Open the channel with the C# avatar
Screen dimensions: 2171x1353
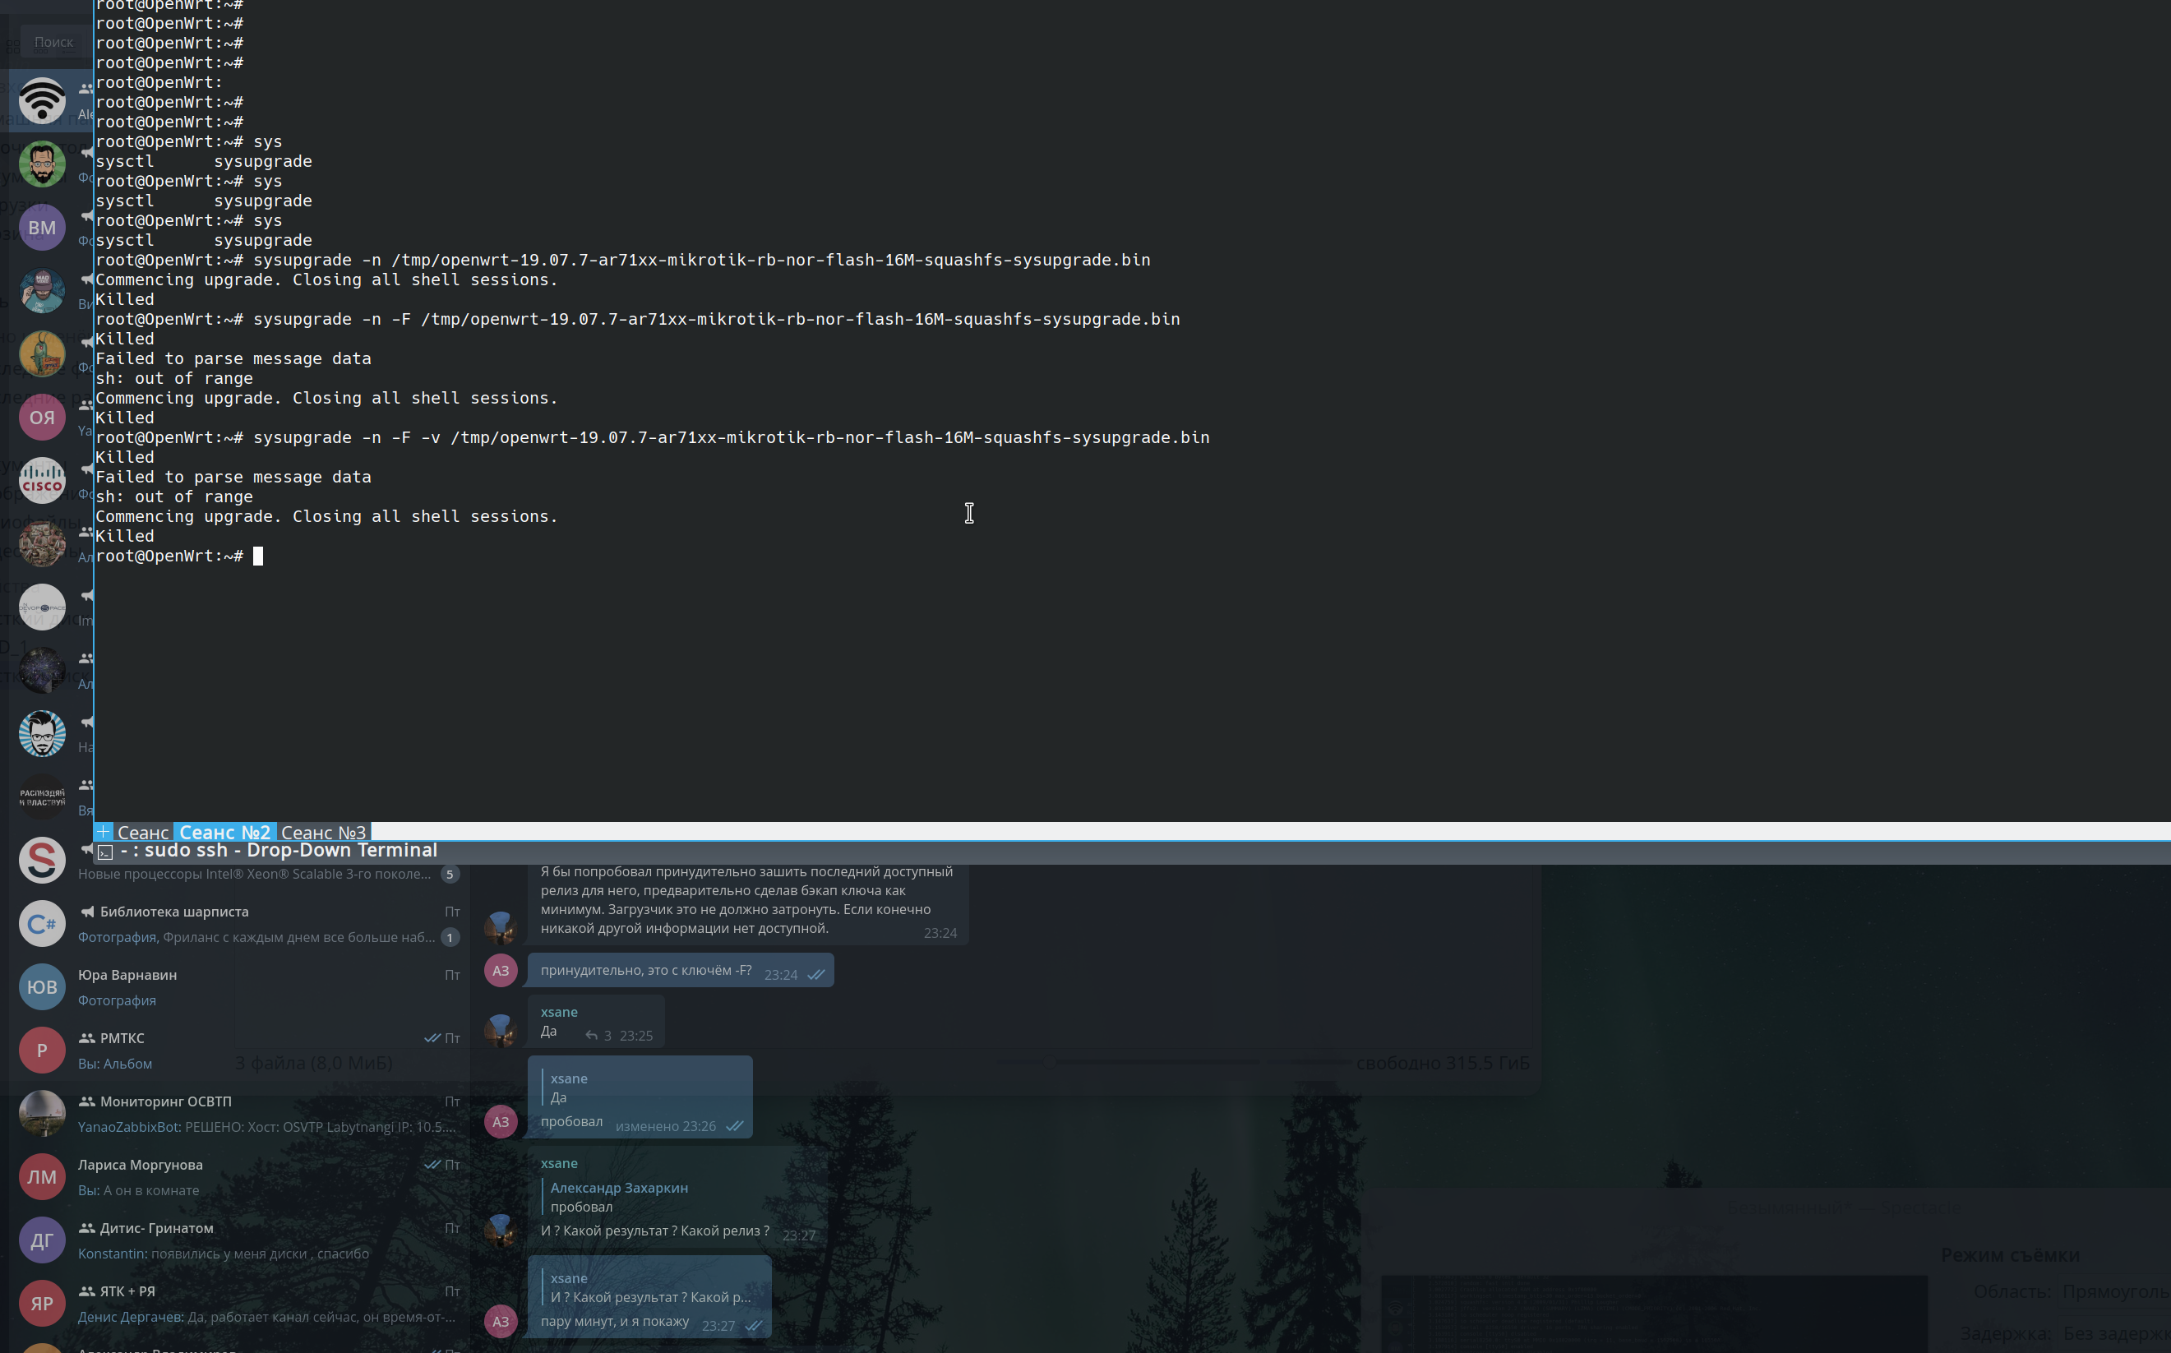pyautogui.click(x=42, y=923)
